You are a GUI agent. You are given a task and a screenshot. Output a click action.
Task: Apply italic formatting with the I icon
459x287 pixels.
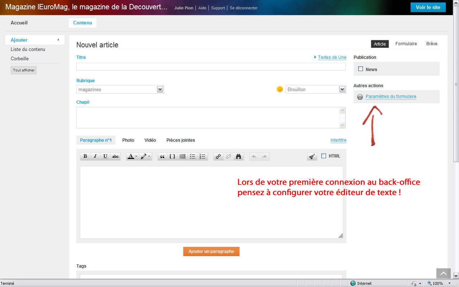click(x=95, y=156)
